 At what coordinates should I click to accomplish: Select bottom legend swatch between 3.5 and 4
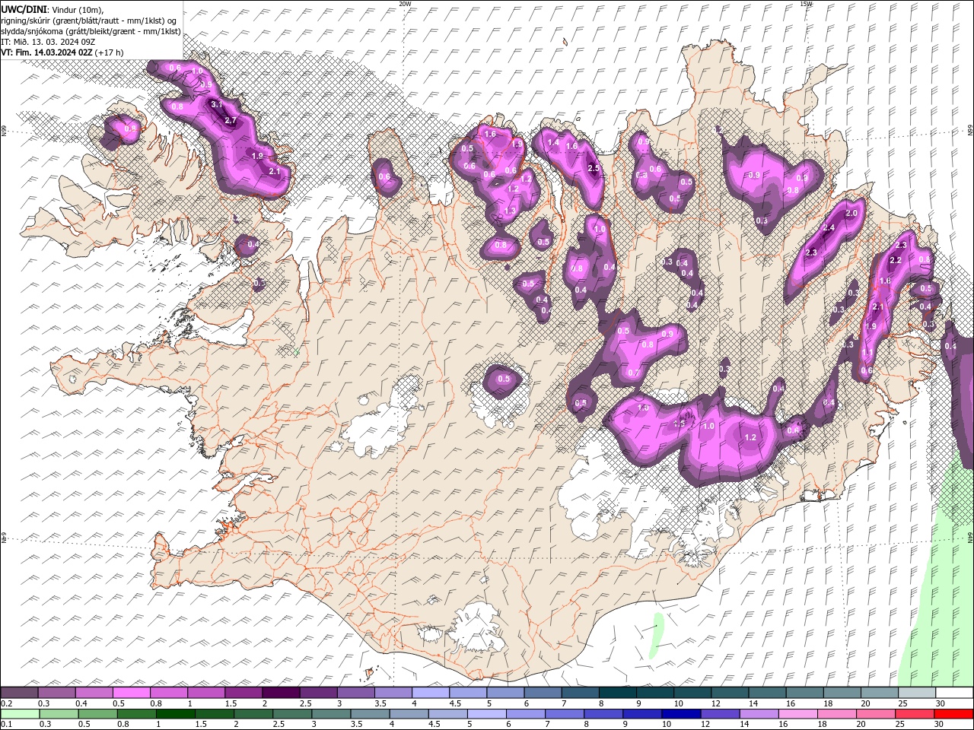[370, 714]
